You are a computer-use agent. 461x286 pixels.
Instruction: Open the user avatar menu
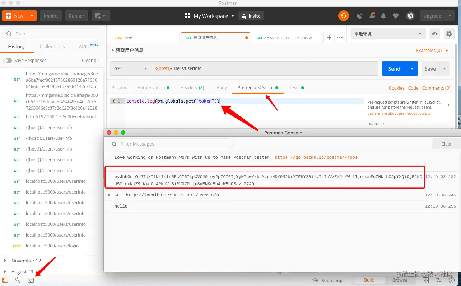point(410,16)
